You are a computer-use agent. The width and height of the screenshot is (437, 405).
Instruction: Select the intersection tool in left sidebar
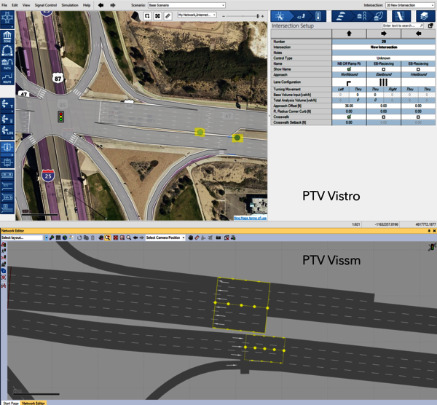(7, 19)
